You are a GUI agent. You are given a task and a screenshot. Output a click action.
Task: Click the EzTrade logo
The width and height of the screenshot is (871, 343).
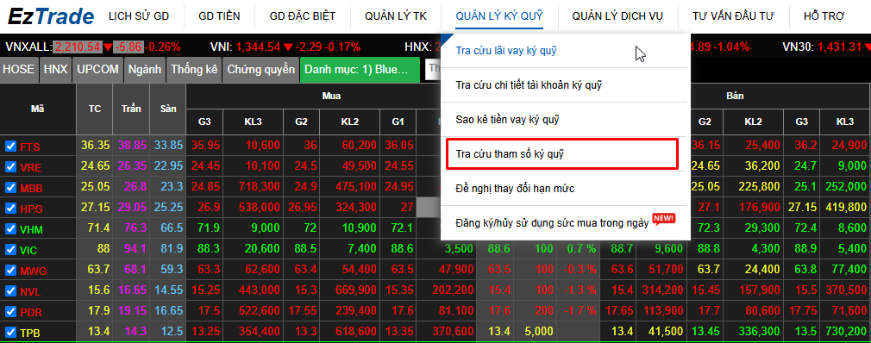[x=51, y=16]
